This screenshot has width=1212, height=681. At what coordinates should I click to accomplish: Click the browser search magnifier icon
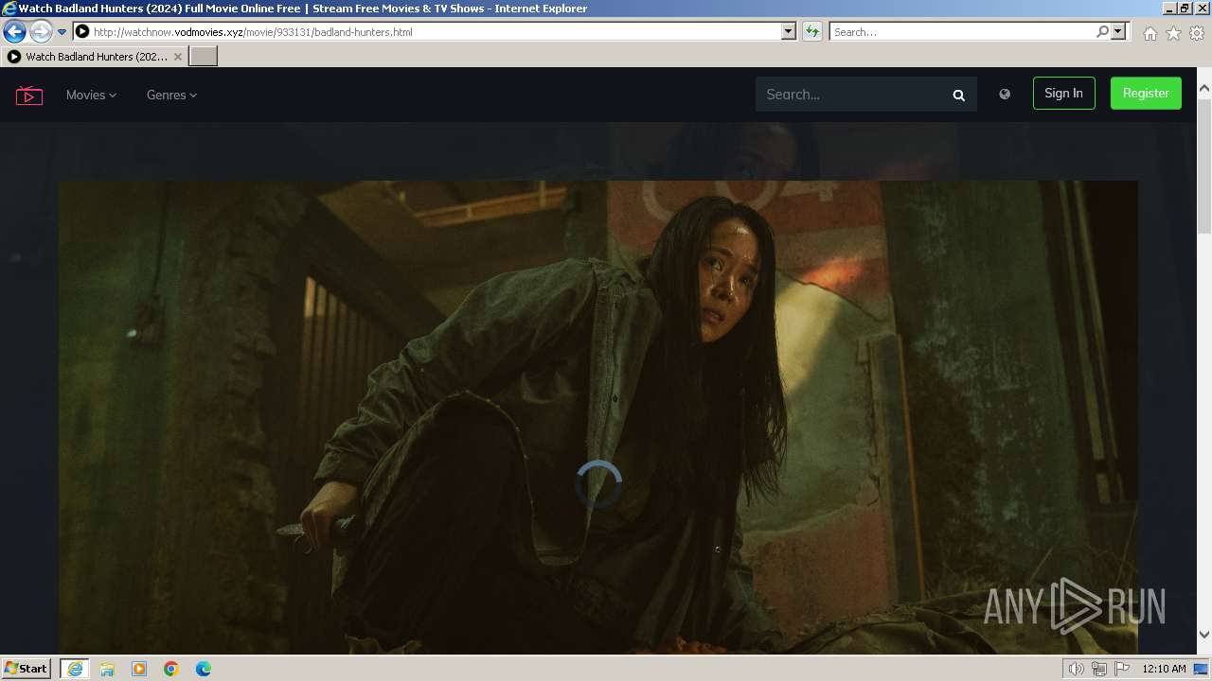tap(1102, 31)
